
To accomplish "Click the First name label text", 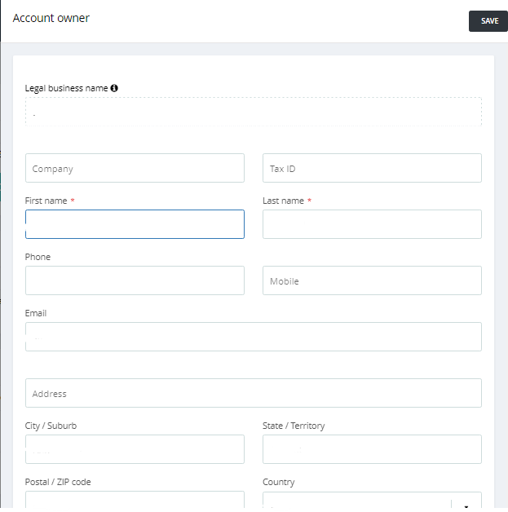I will coord(46,201).
